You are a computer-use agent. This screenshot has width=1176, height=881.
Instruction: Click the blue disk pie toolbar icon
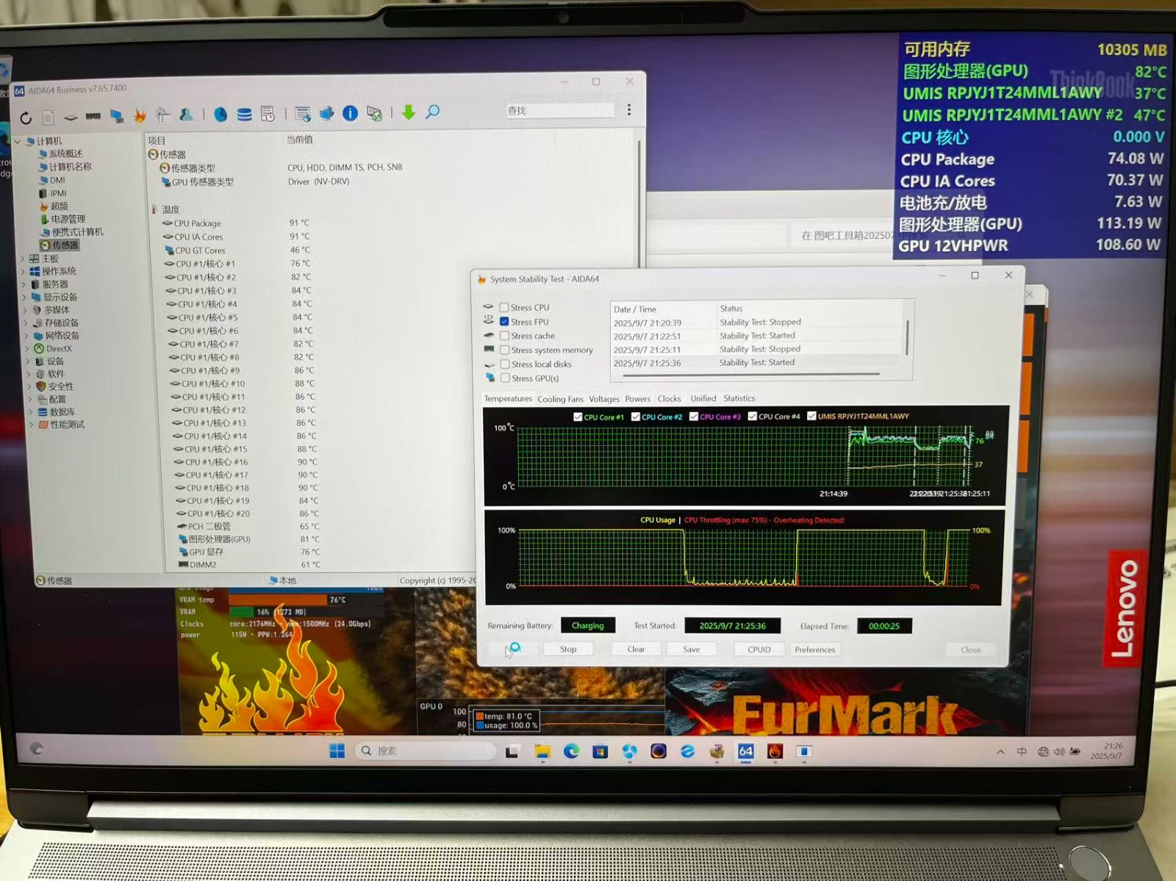click(220, 115)
